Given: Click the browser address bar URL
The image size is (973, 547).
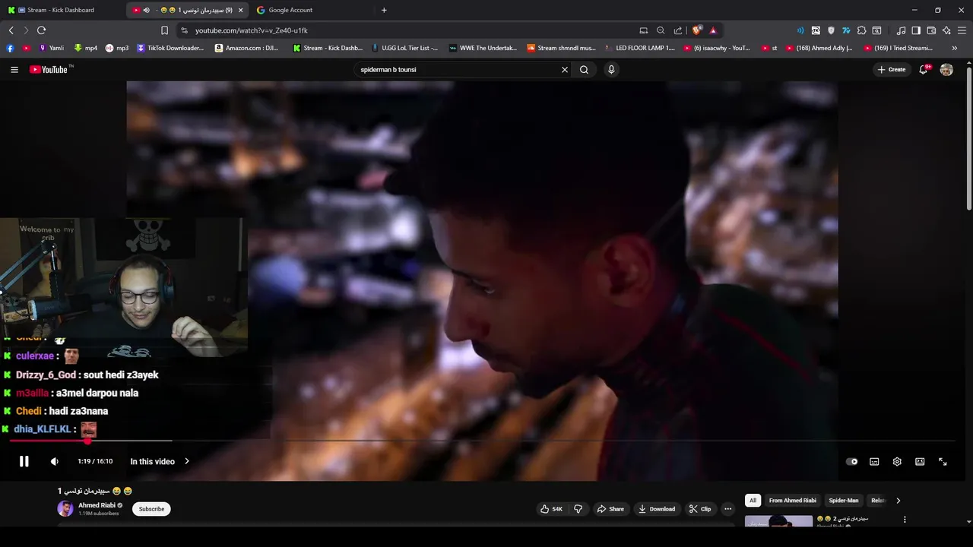Looking at the screenshot, I should click(251, 30).
